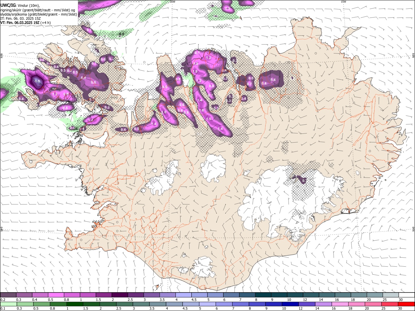Select deep blue swatch between 10 and 12, lower legend
Screen dimensions: 415x311
click(x=290, y=304)
